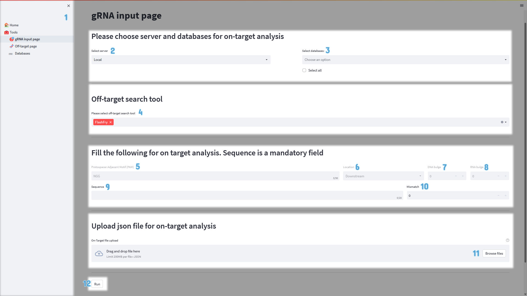The width and height of the screenshot is (527, 296).
Task: Click the Home house icon in sidebar
Action: click(7, 25)
